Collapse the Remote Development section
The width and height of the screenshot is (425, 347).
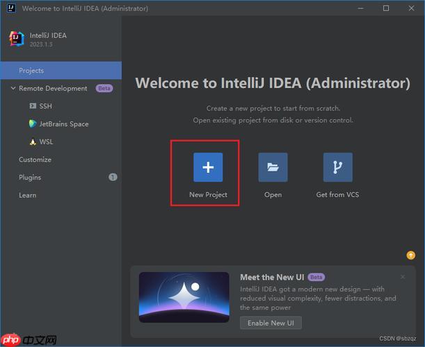(13, 88)
